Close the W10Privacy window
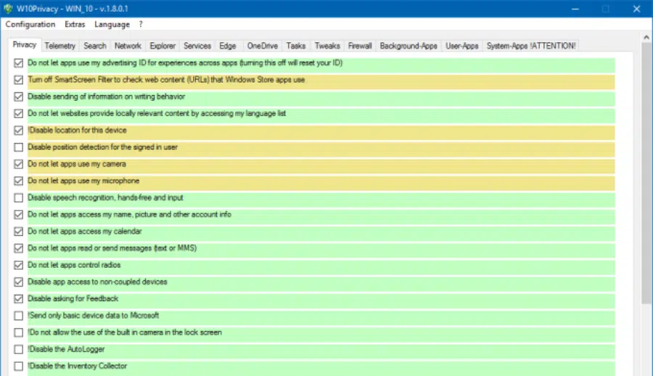 pyautogui.click(x=637, y=9)
